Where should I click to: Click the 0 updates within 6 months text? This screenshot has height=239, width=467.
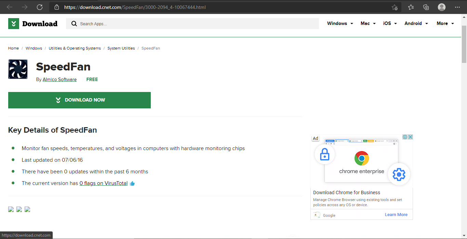click(x=85, y=172)
